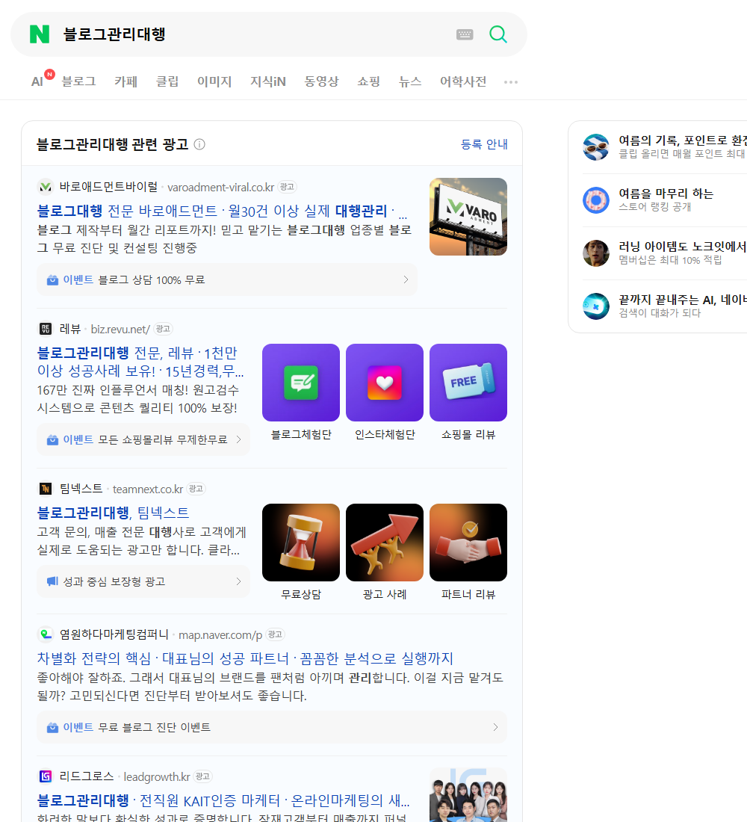This screenshot has width=747, height=822.
Task: Click the 인스타체험단 heart icon tile
Action: tap(385, 383)
